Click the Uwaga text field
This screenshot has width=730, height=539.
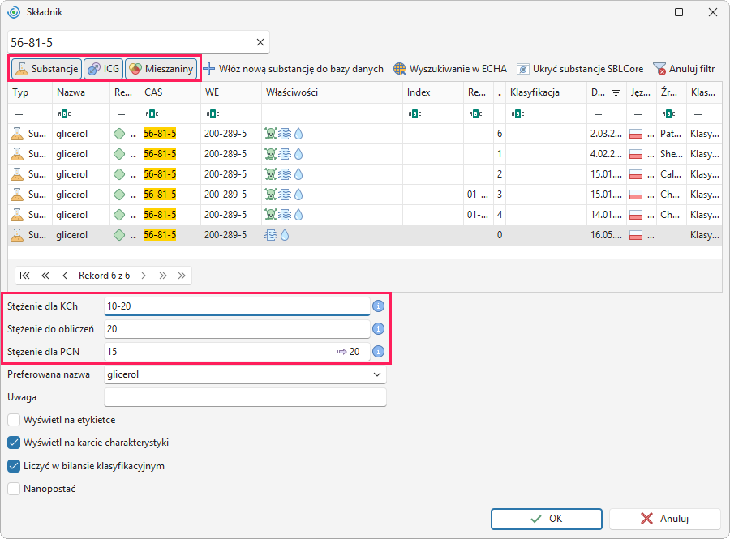pos(245,397)
